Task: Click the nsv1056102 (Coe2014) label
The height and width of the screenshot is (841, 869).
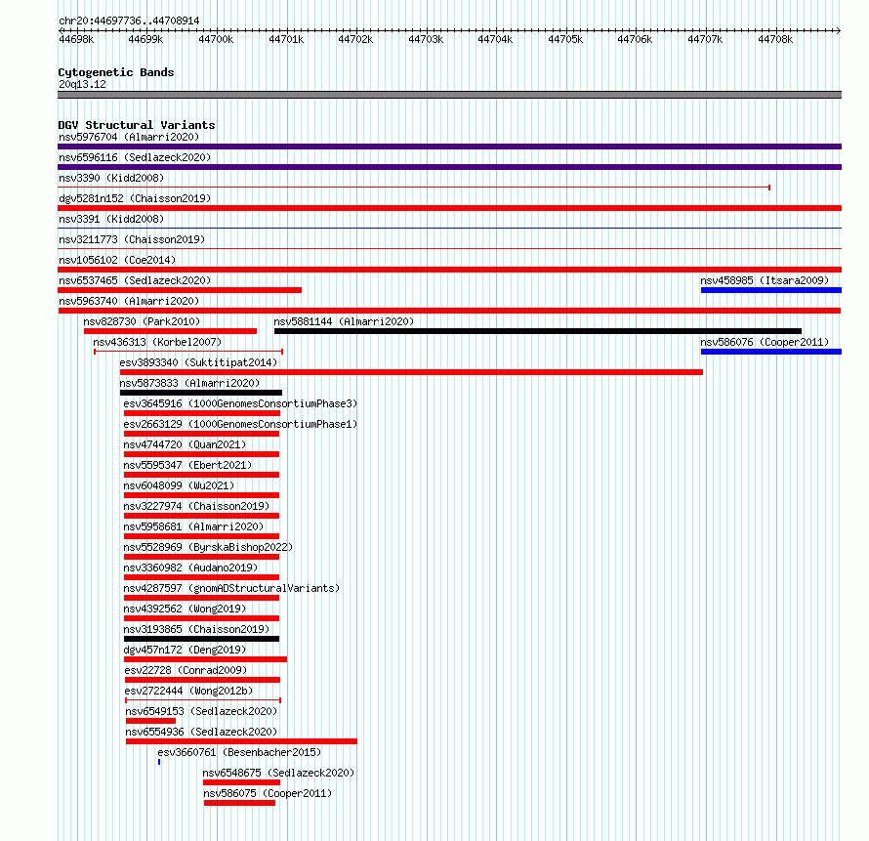Action: pyautogui.click(x=117, y=260)
